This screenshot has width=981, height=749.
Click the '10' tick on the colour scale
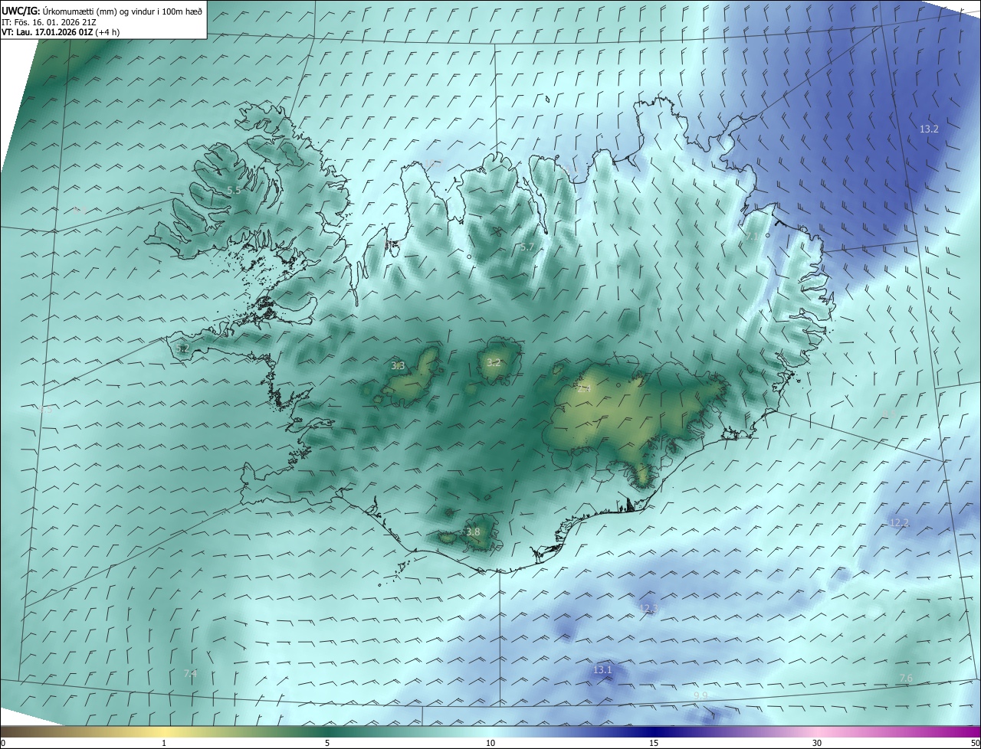[x=490, y=743]
